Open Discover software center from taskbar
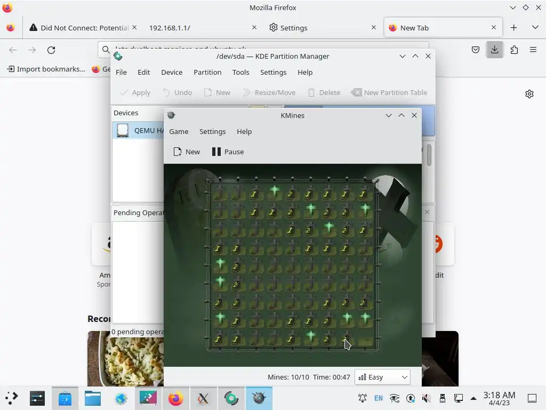 [x=65, y=398]
